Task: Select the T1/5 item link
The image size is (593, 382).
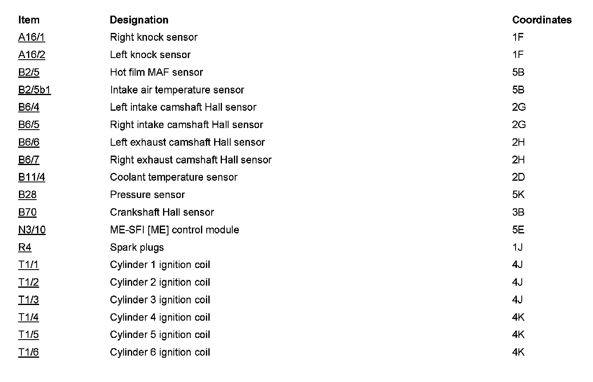Action: tap(28, 335)
